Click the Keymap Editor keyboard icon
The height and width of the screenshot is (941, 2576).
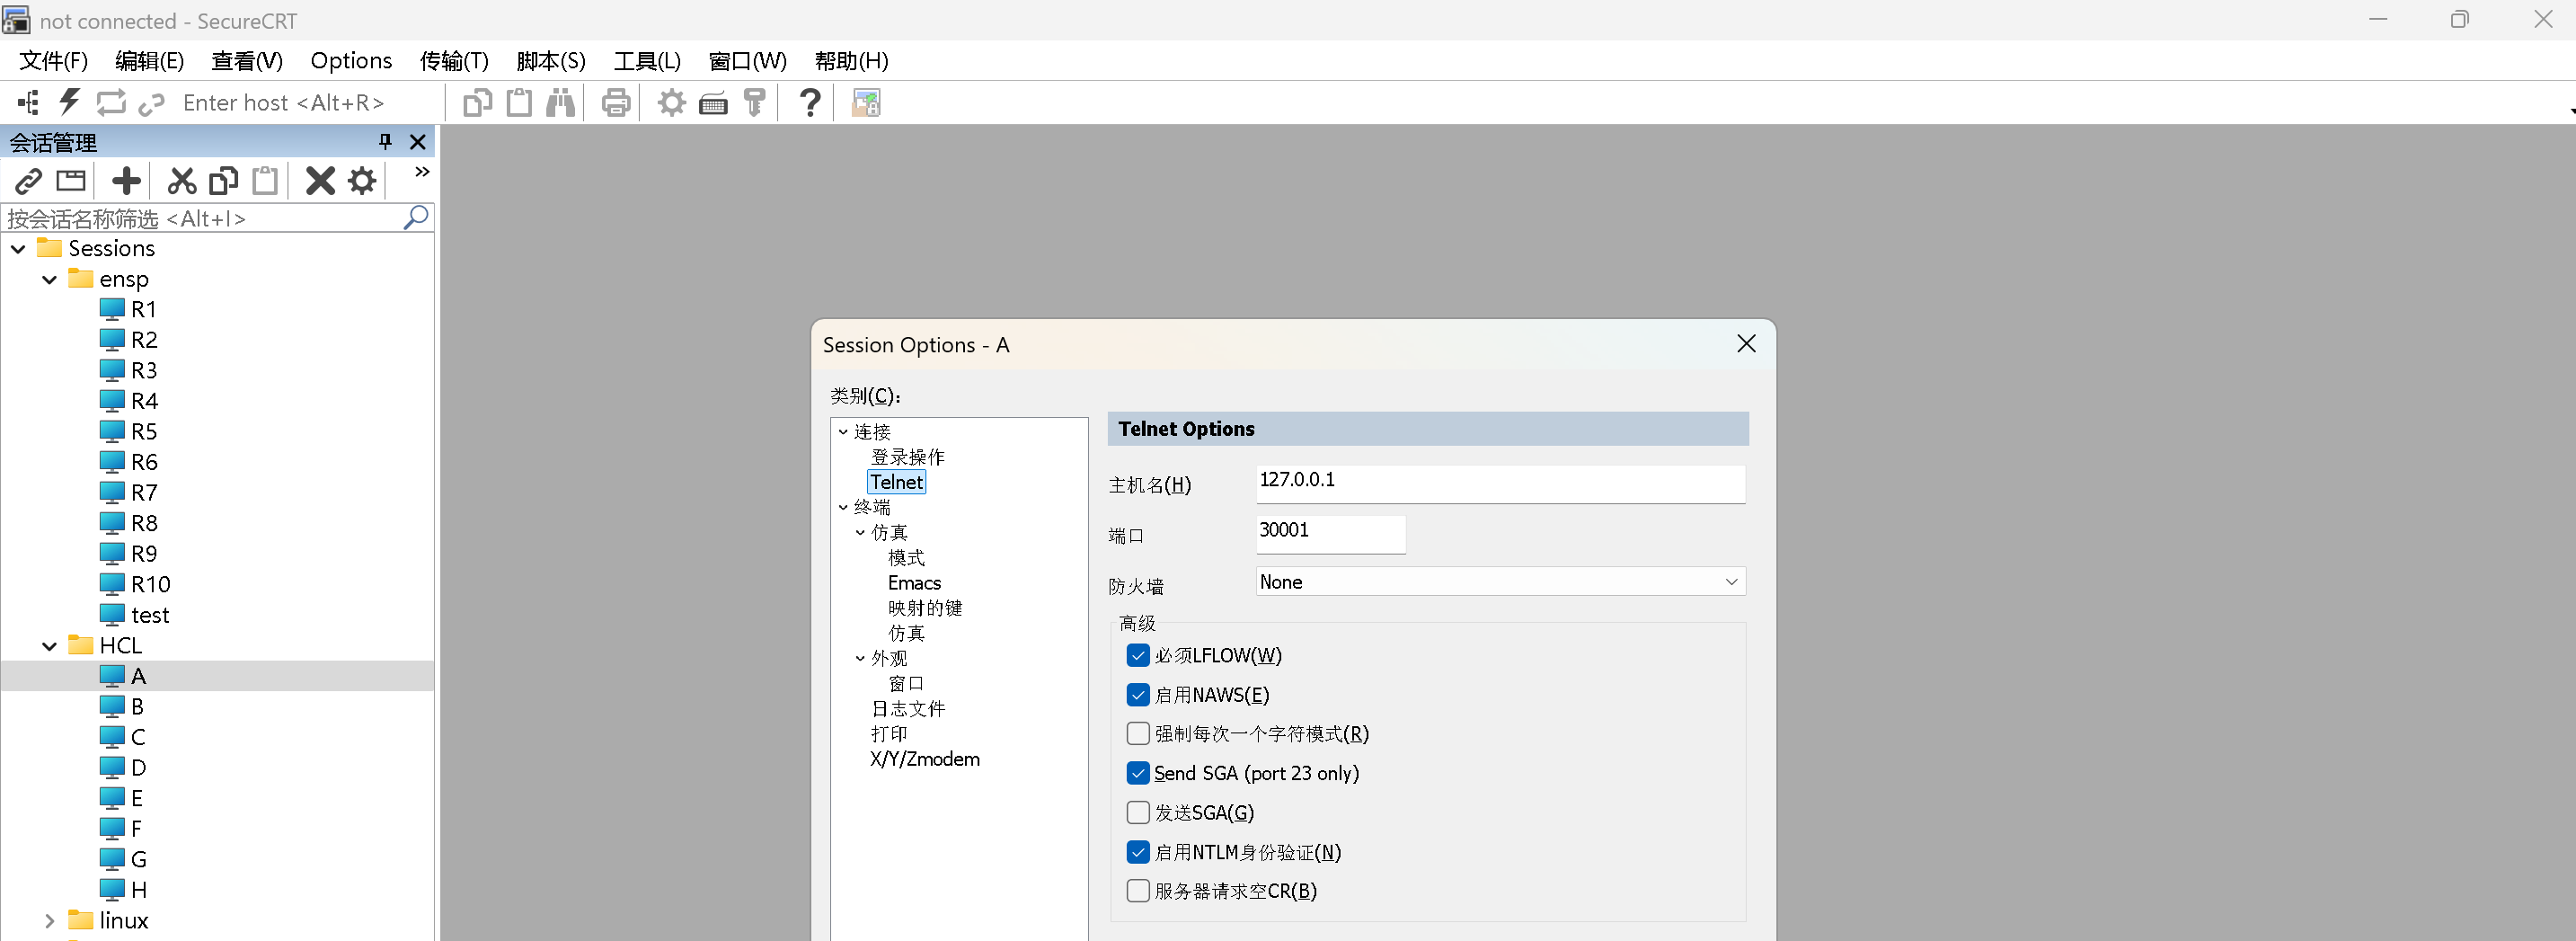[713, 103]
